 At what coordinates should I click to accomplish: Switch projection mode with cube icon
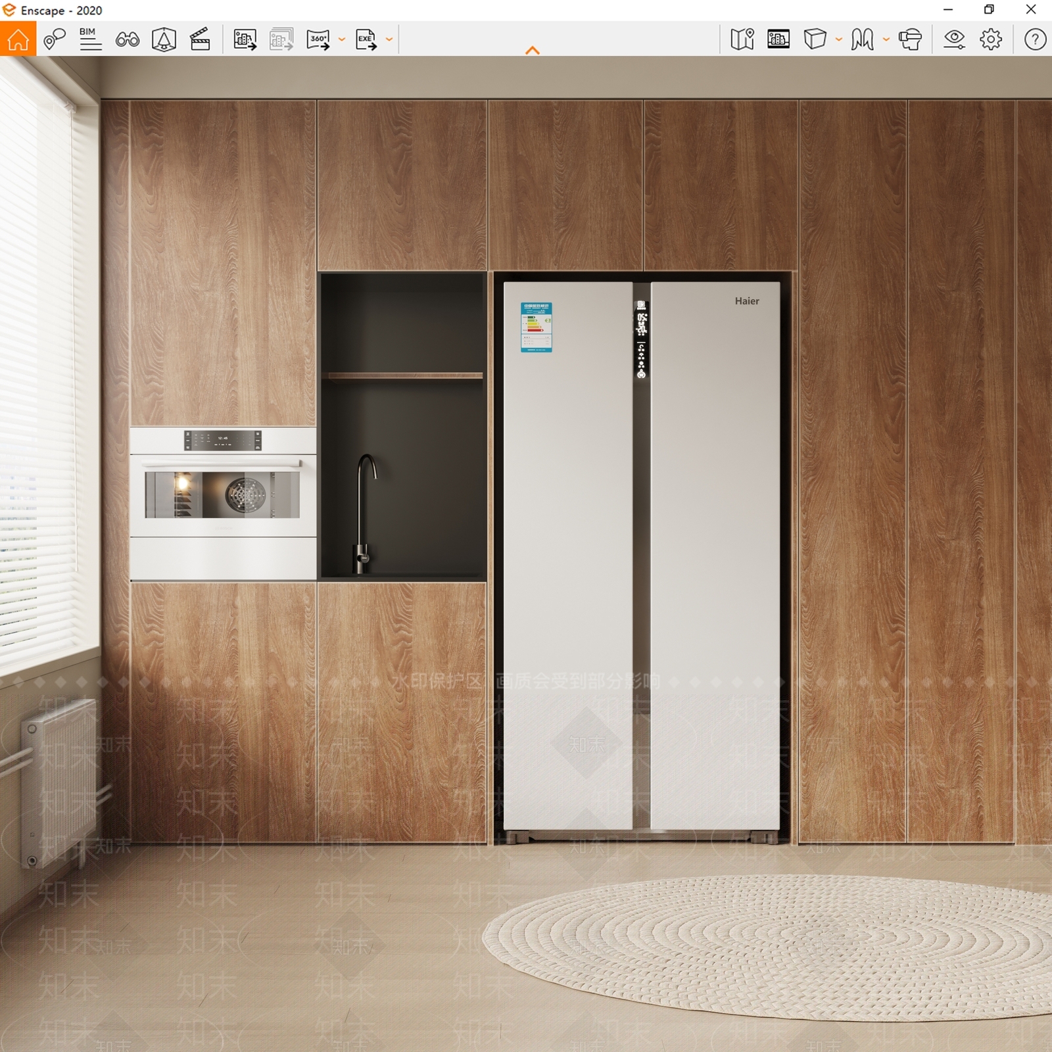coord(815,39)
